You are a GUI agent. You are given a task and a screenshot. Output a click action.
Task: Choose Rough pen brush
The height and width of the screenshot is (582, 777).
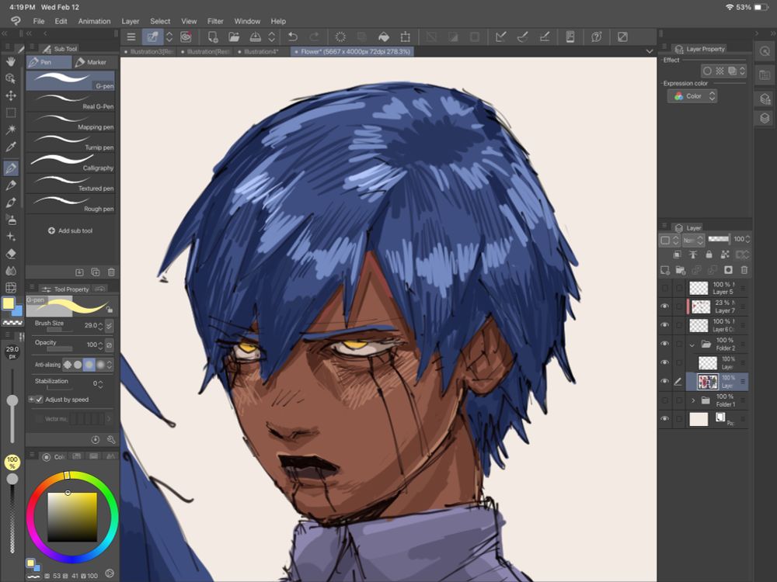tap(71, 204)
